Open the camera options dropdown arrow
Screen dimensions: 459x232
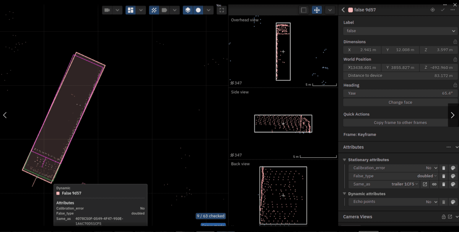pyautogui.click(x=117, y=10)
